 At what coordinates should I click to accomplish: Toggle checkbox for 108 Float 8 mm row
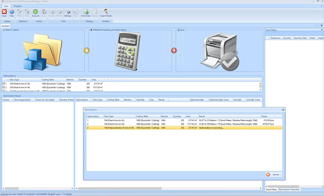[x=4, y=87]
